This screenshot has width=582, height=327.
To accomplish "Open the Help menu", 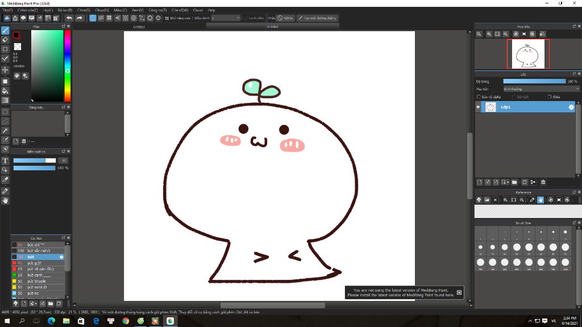I will (x=211, y=10).
